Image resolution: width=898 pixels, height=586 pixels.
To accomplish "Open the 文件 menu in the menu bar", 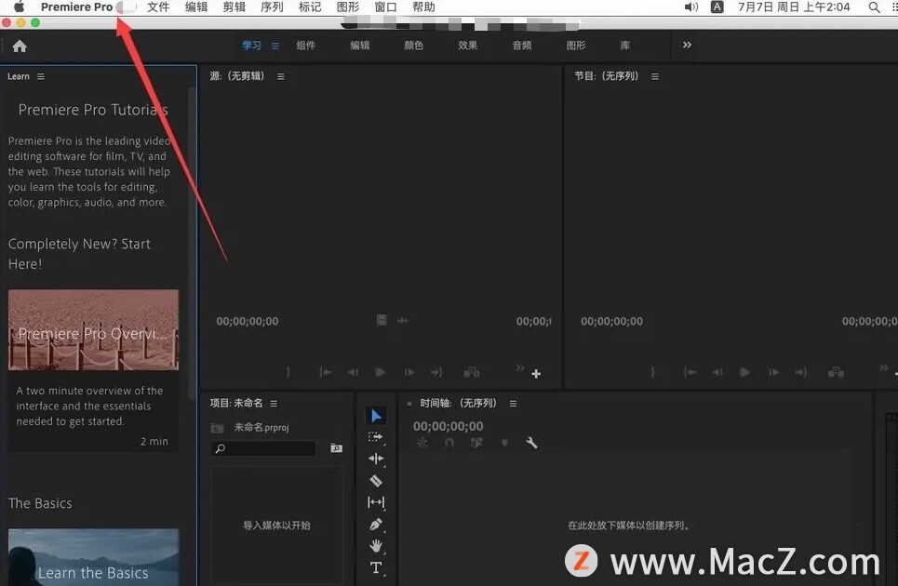I will pyautogui.click(x=158, y=7).
